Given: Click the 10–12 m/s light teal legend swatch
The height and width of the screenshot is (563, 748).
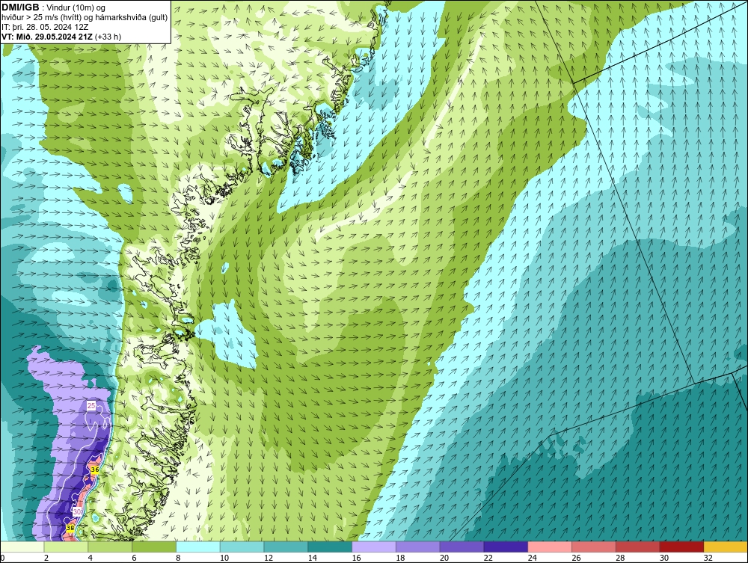Looking at the screenshot, I should pos(242,547).
